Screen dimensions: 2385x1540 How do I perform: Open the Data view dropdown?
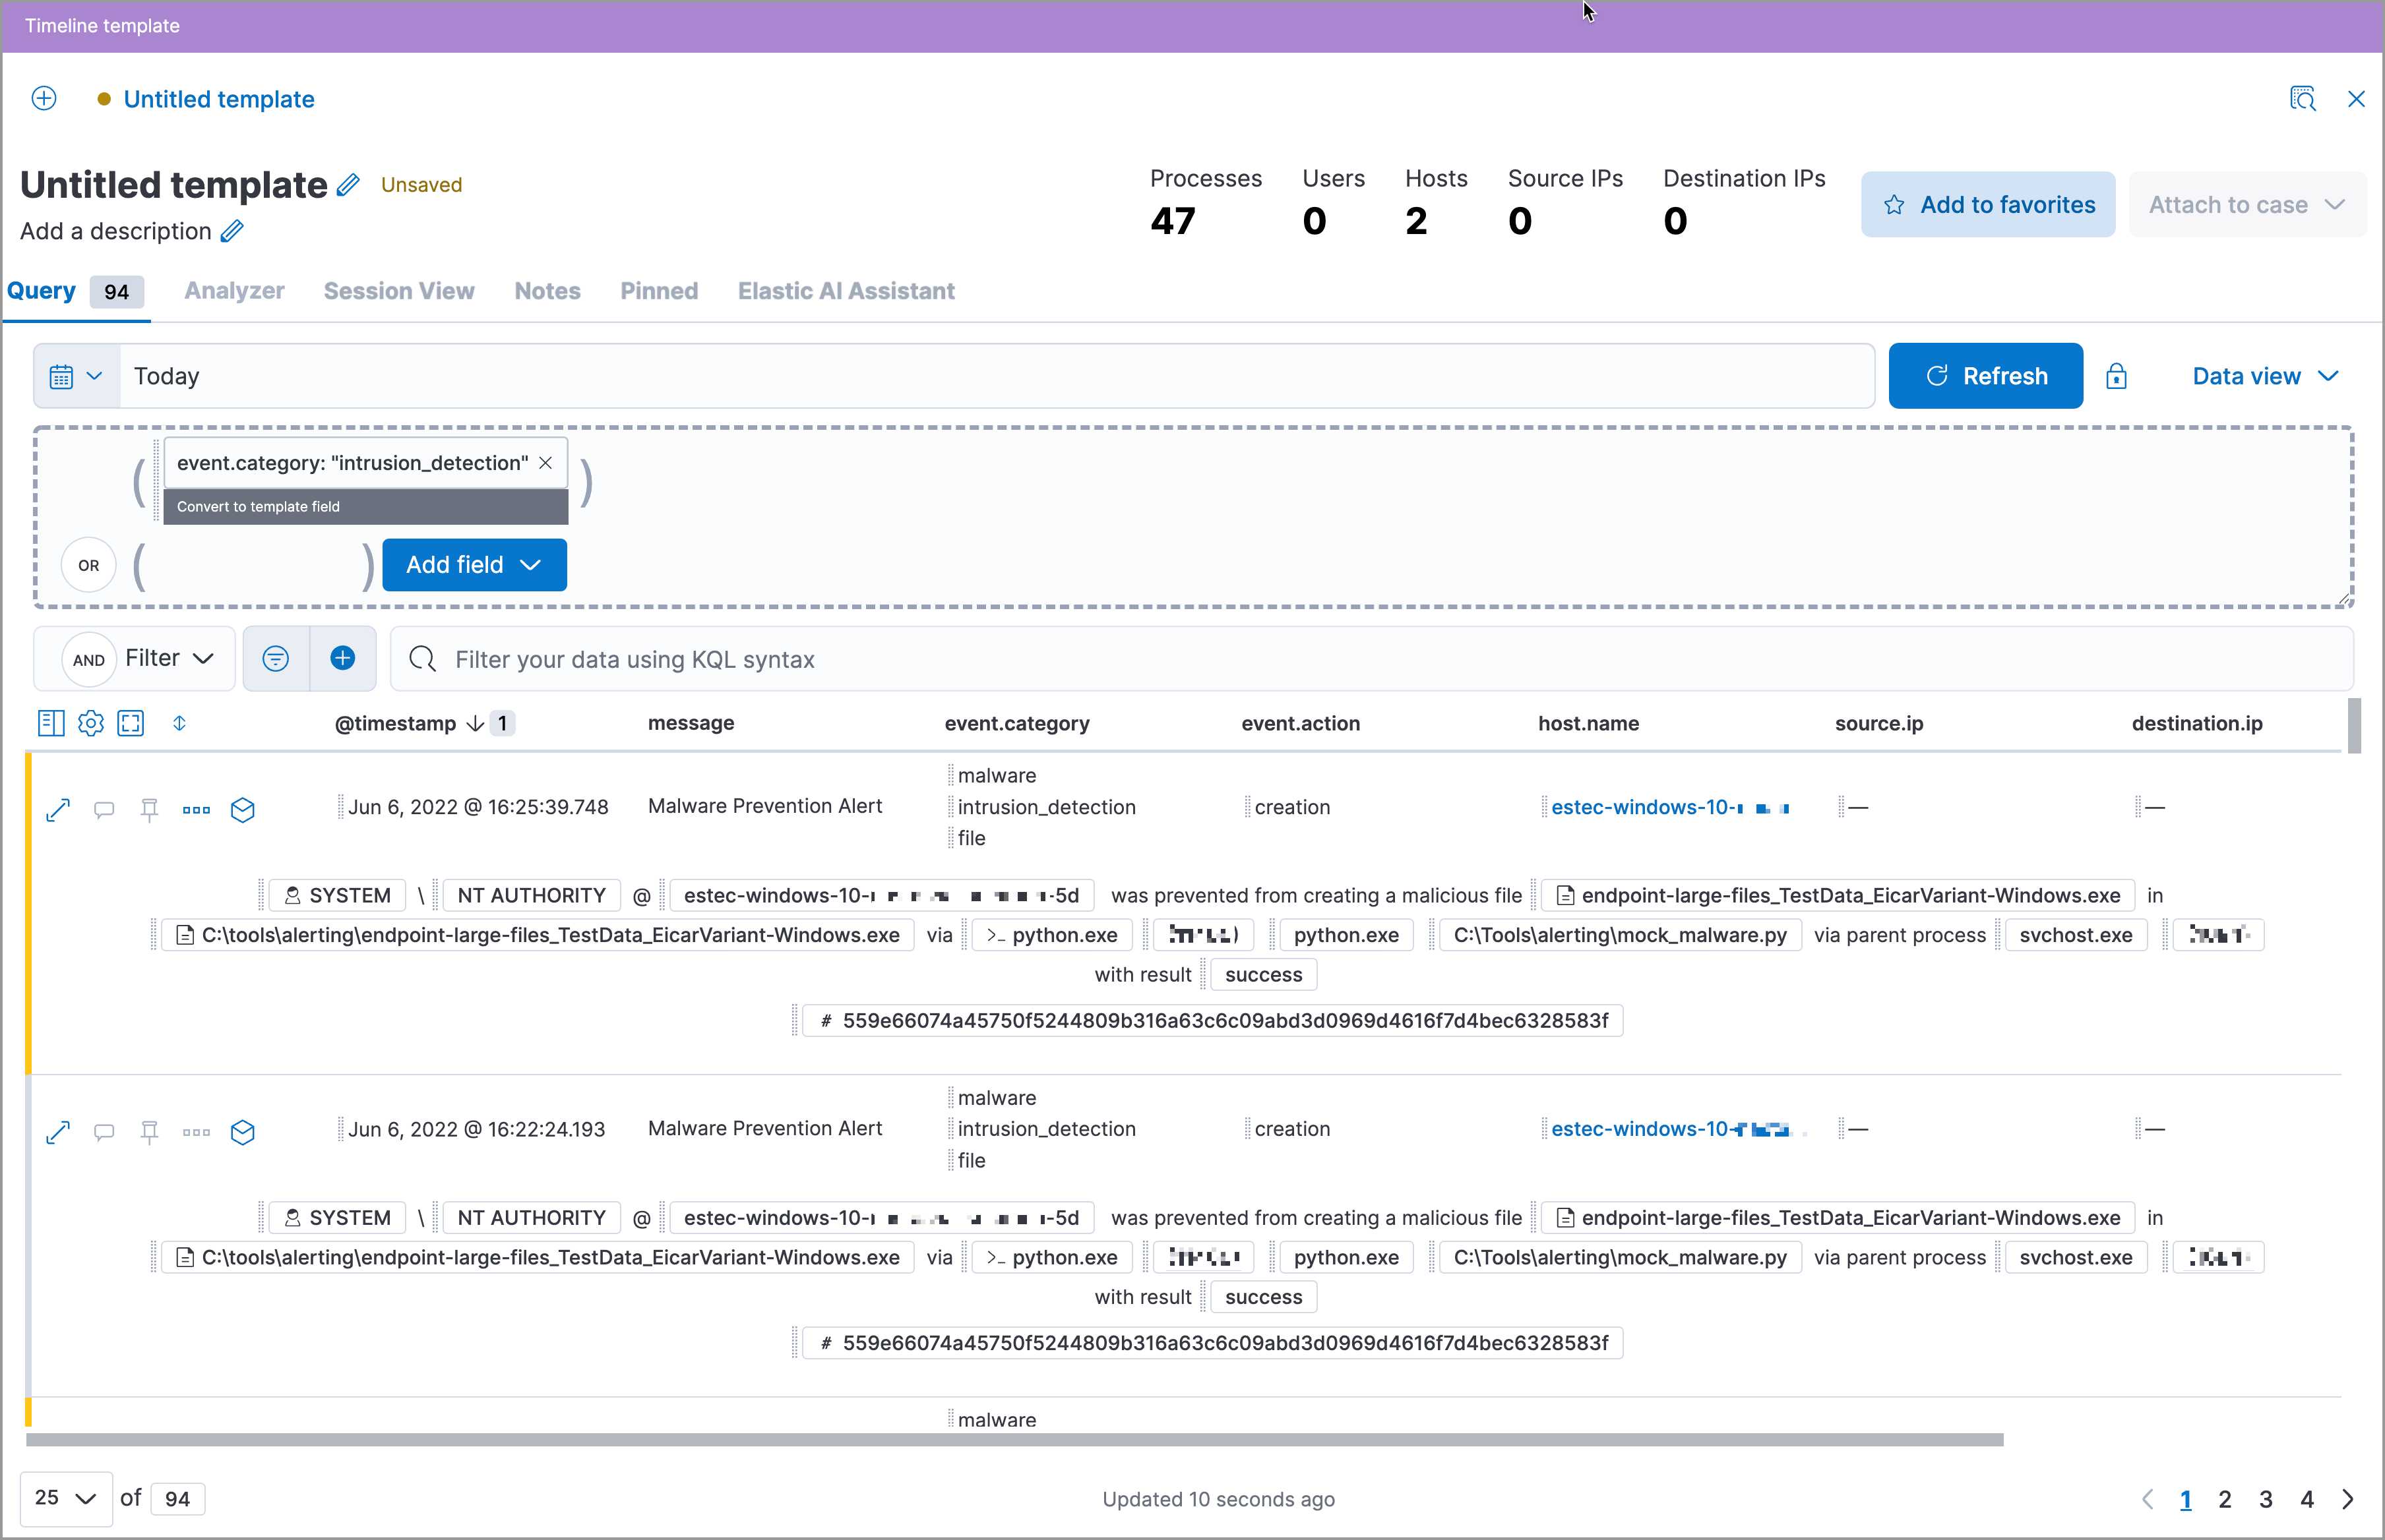[x=2264, y=375]
